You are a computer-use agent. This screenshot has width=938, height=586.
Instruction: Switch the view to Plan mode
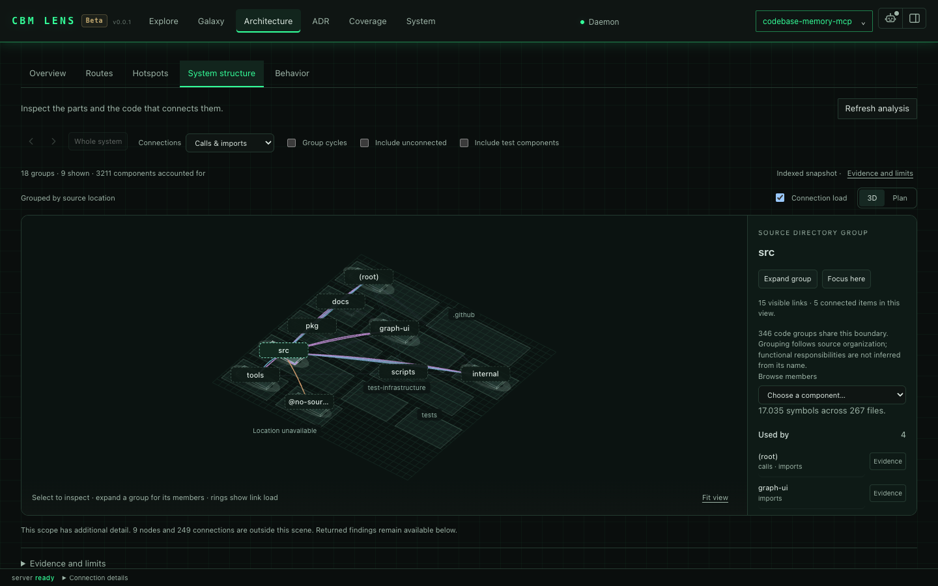900,198
